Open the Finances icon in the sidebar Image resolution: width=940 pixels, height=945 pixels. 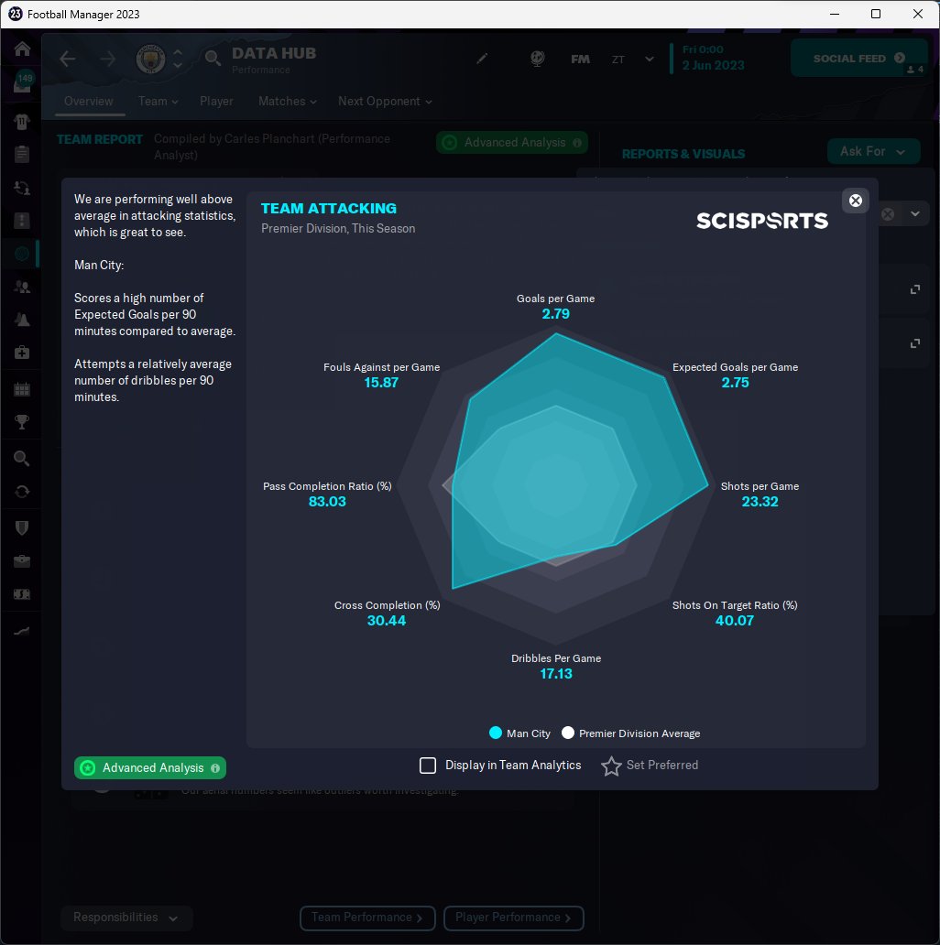(x=22, y=594)
